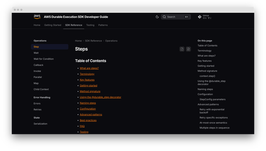Open the Invoke sidebar page

click(37, 71)
